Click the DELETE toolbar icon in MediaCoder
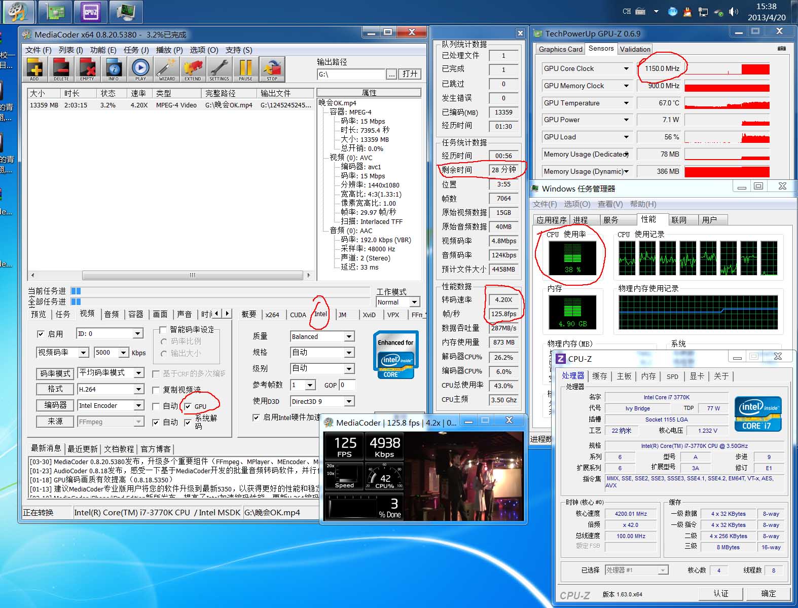This screenshot has height=608, width=798. [x=61, y=69]
